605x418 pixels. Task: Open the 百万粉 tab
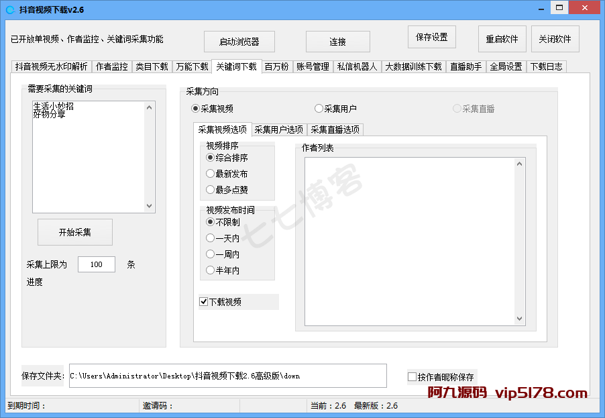276,66
